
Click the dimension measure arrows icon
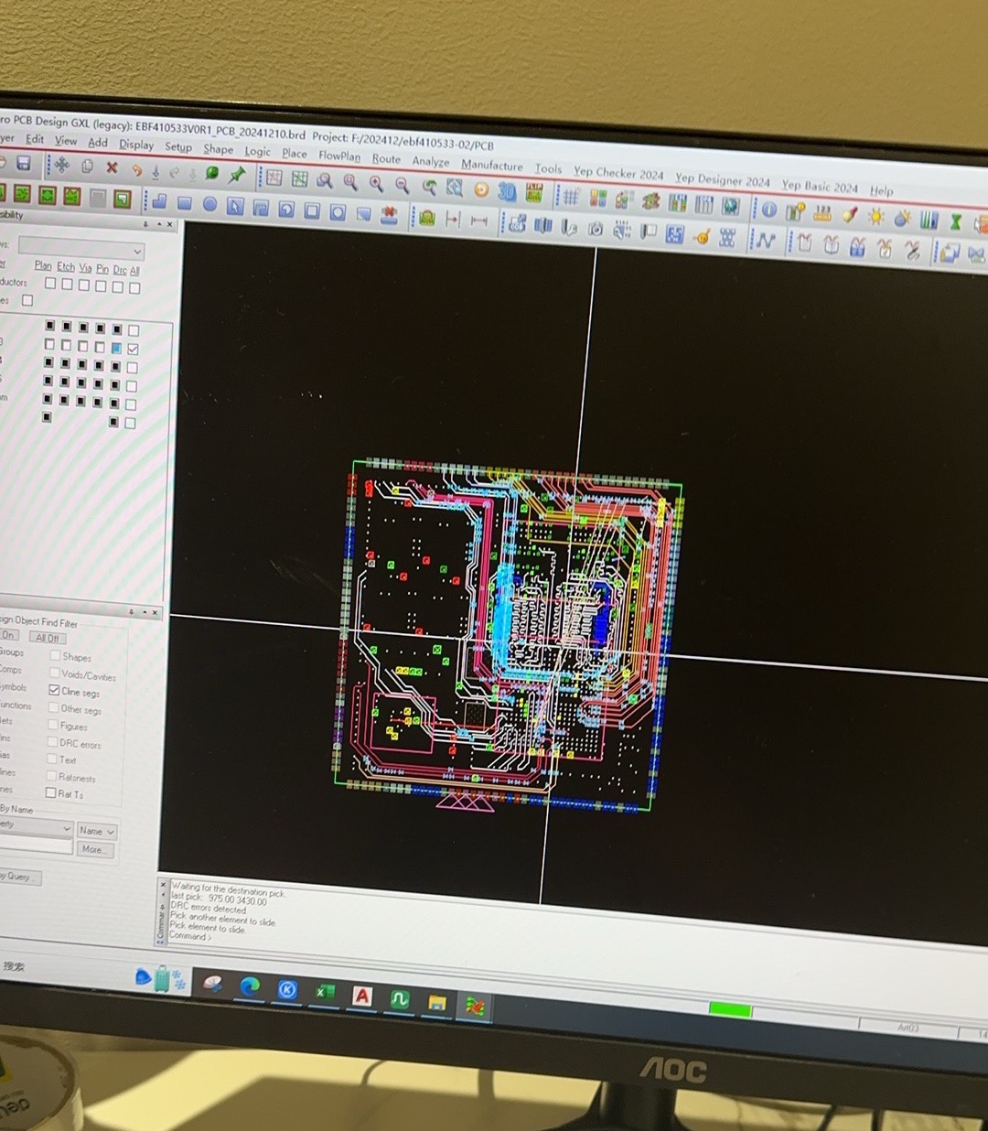click(479, 221)
